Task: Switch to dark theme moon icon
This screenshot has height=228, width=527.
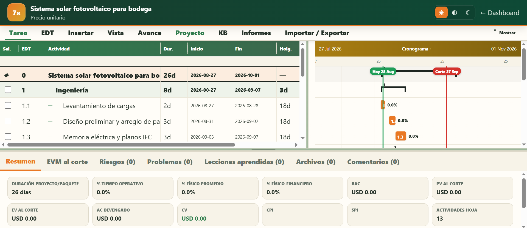Action: pyautogui.click(x=468, y=13)
